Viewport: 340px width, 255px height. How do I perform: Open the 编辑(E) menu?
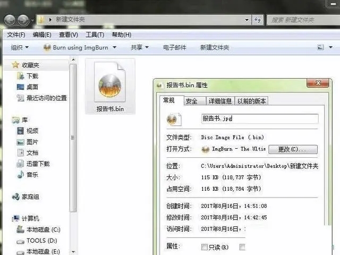click(42, 35)
